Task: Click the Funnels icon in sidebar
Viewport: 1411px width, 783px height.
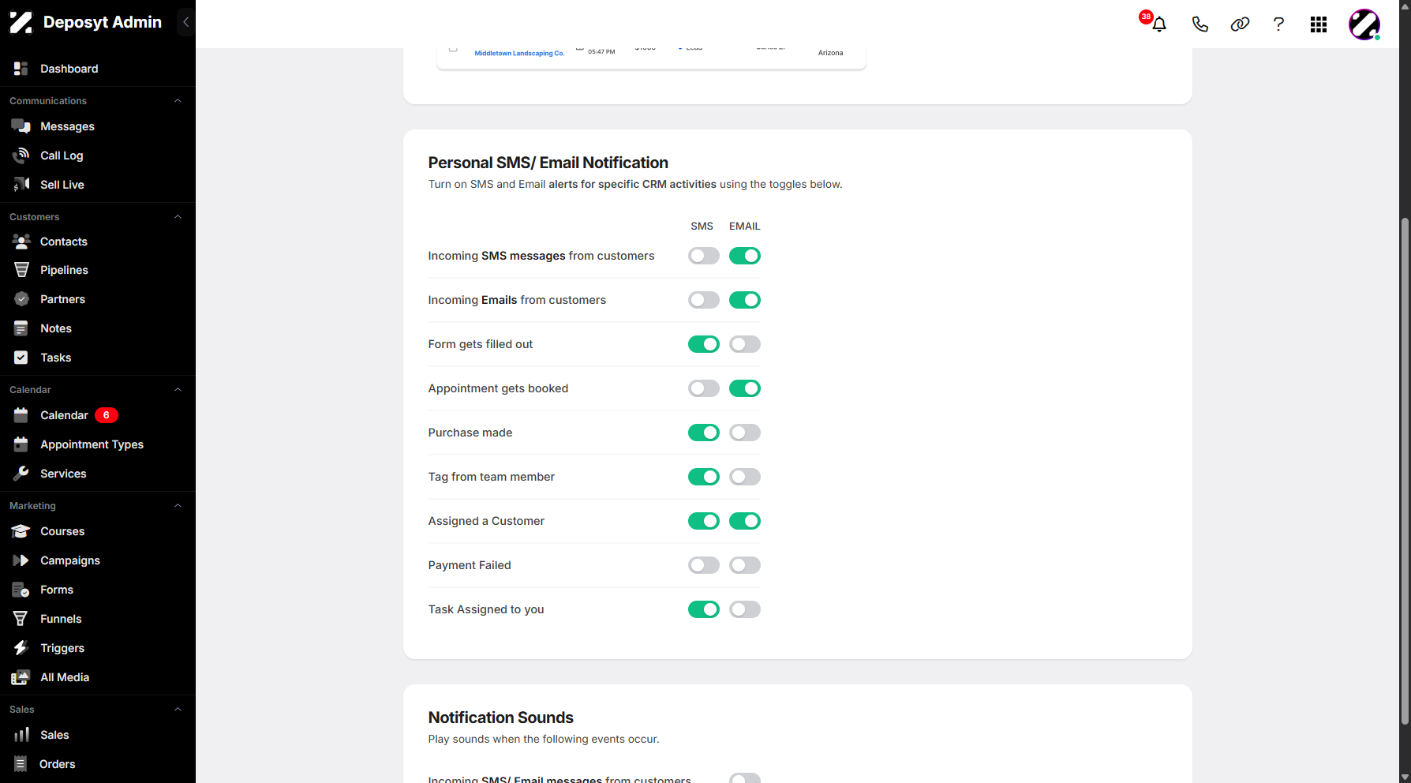Action: (x=21, y=619)
